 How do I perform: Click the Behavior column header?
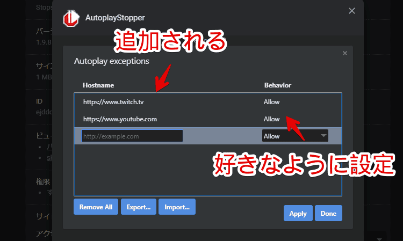pyautogui.click(x=278, y=85)
